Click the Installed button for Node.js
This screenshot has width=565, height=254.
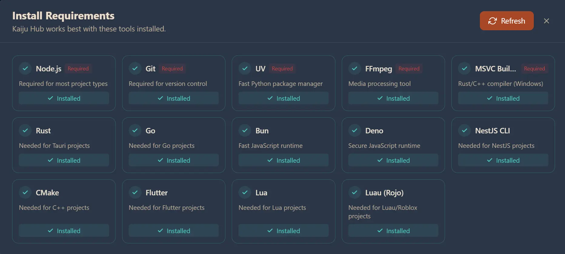pos(64,98)
